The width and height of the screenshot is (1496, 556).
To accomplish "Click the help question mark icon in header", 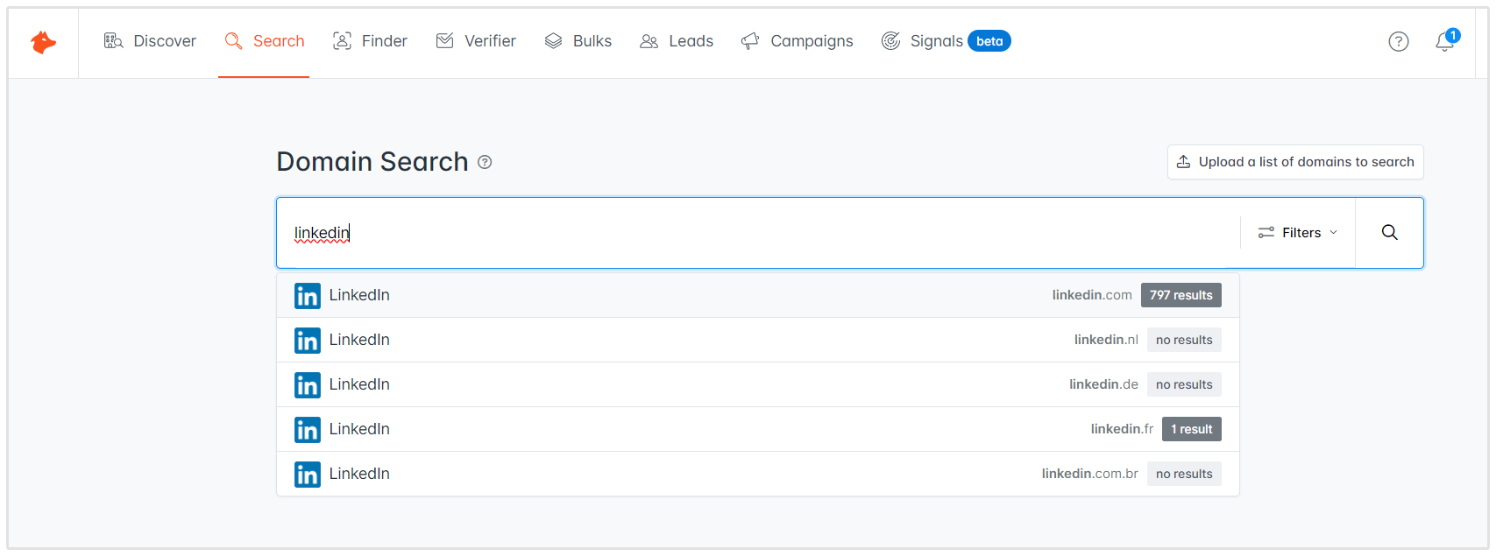I will point(1398,41).
